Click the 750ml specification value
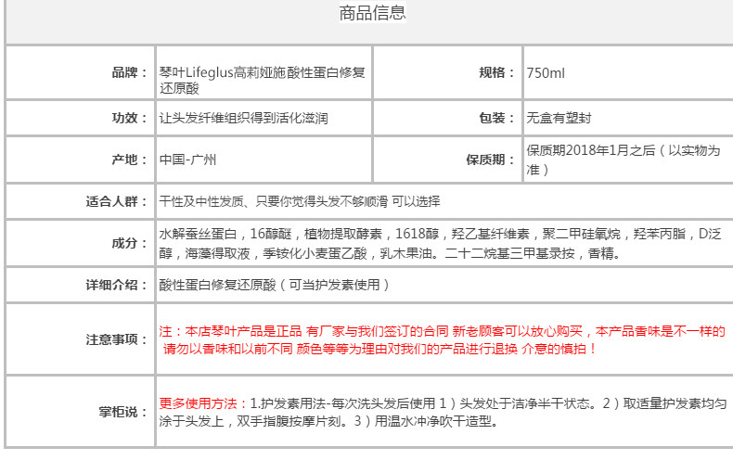733x460 pixels. coord(545,73)
